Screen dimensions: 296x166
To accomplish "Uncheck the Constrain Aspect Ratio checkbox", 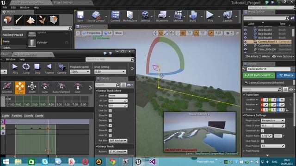I will (262, 130).
